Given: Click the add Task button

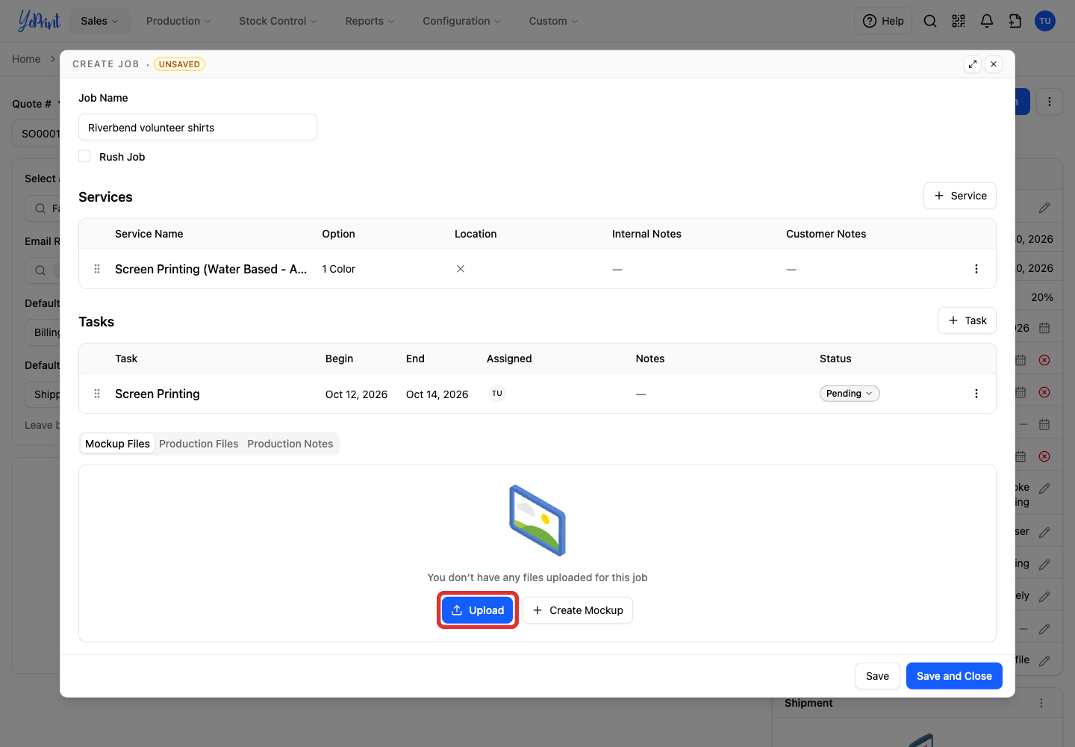Looking at the screenshot, I should [967, 320].
